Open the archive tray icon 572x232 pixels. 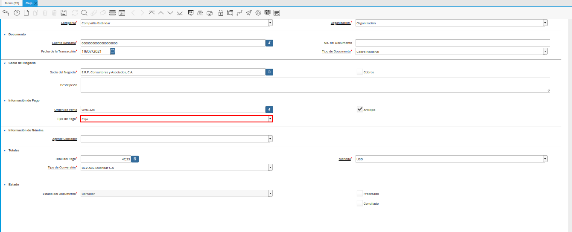pos(200,13)
